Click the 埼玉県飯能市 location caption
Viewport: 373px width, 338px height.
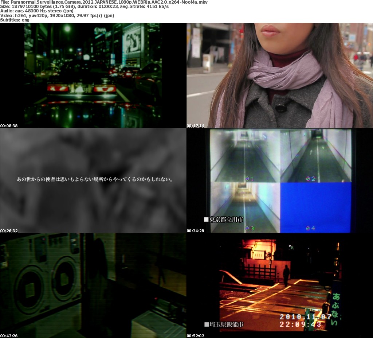tap(224, 325)
